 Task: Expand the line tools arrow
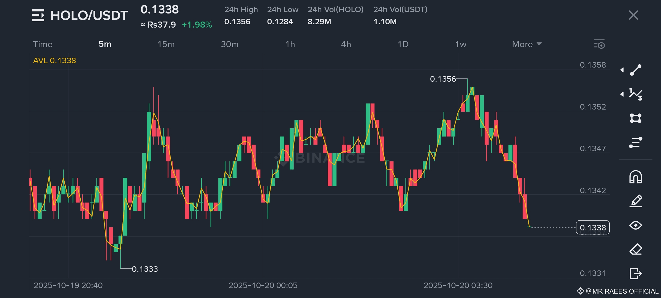622,70
